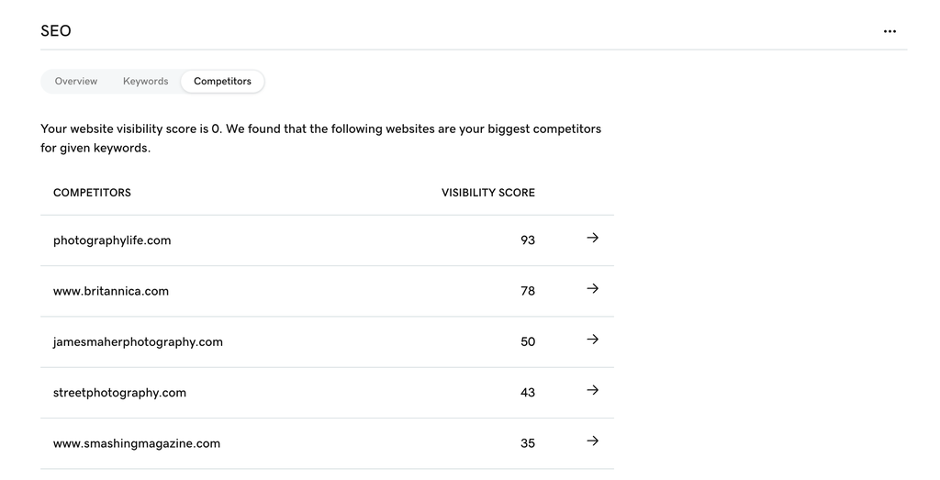This screenshot has height=480, width=940.
Task: Click the jamesmaherphotography.com domain text
Action: (138, 341)
